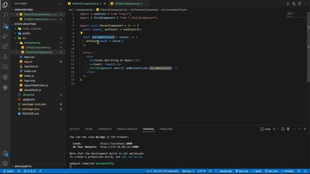Screen dimensions: 310x174
Task: Run the file with play icon
Action: click(x=288, y=3)
